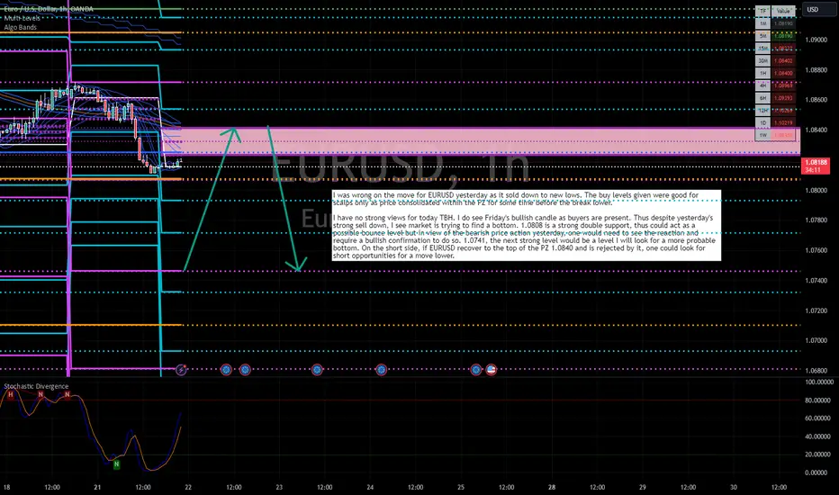
Task: Click the date label 21 on time axis
Action: 97,487
